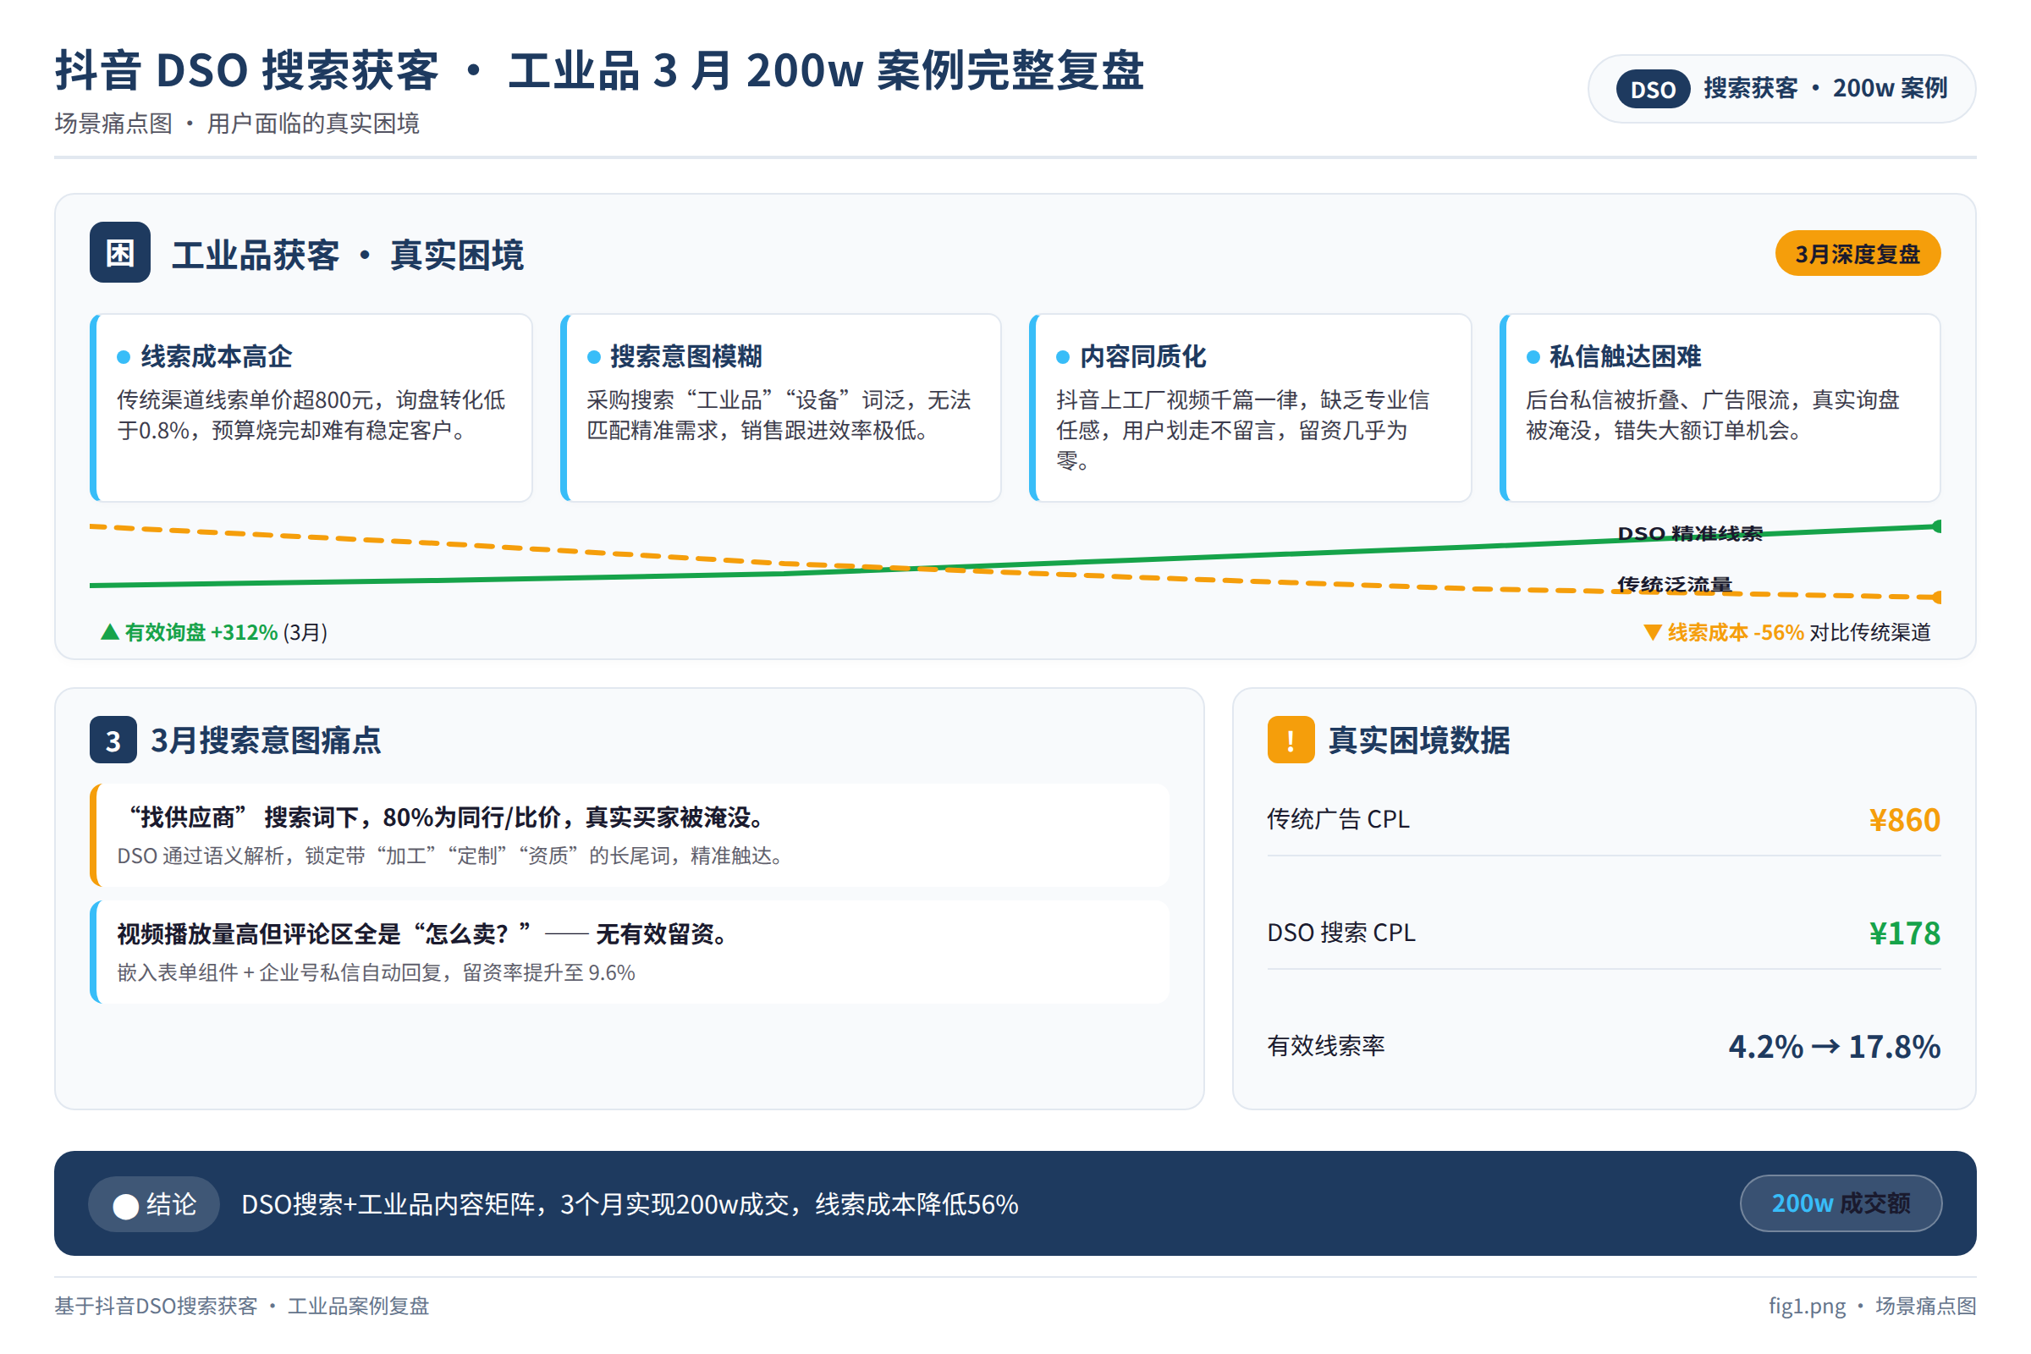Click the white dot in the 结论 pill

coord(126,1207)
